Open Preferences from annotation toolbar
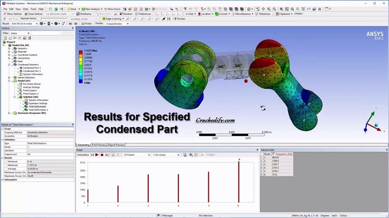 (x=143, y=14)
